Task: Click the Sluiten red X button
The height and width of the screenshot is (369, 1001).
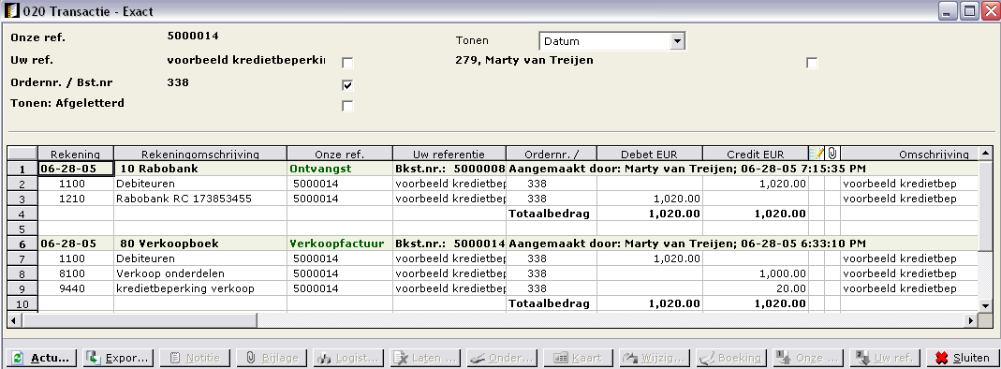Action: pos(962,358)
